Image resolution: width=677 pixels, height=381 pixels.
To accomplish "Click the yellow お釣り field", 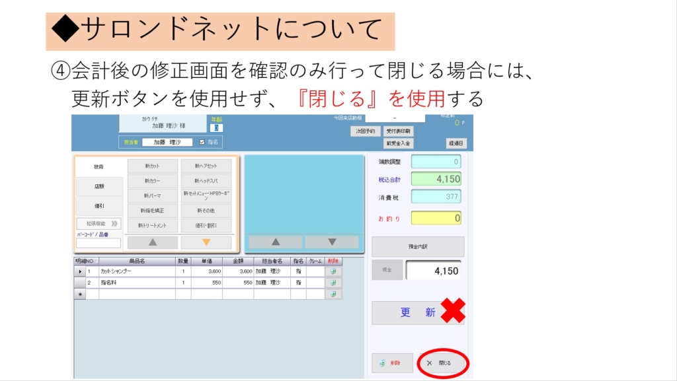I will (x=436, y=218).
